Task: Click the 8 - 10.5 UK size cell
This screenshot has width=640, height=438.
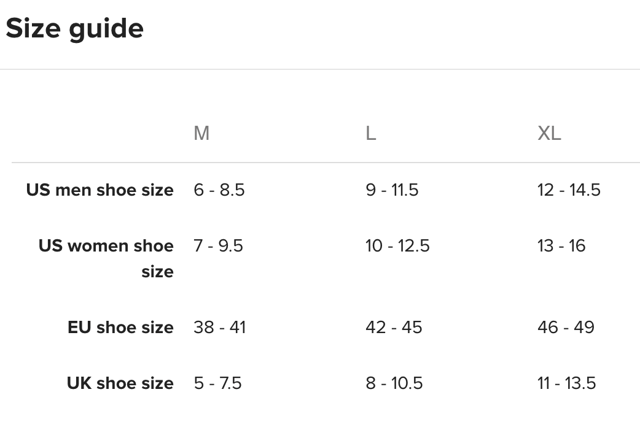Action: [394, 383]
